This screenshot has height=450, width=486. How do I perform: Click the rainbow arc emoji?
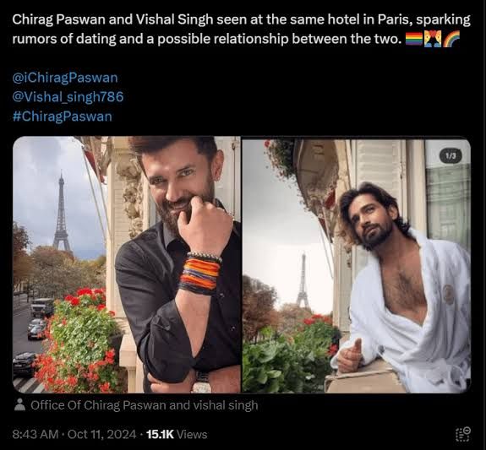pyautogui.click(x=451, y=39)
